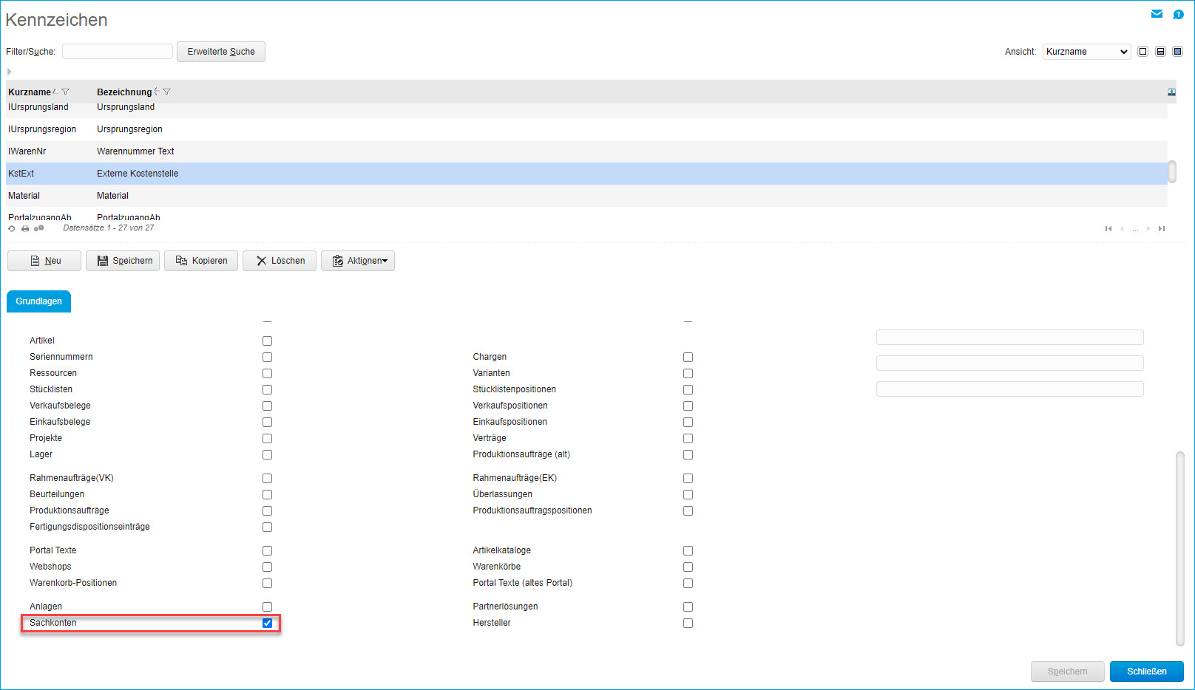Click the records list vertical scrollbar
The width and height of the screenshot is (1195, 690).
[x=1172, y=171]
